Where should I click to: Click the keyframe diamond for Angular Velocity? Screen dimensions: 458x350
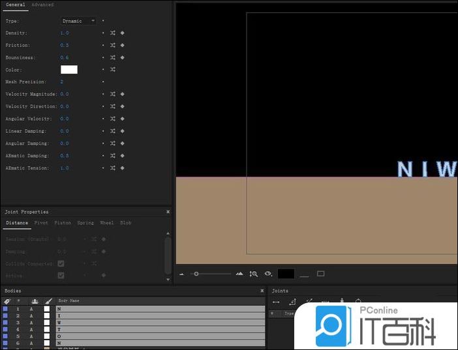[122, 119]
